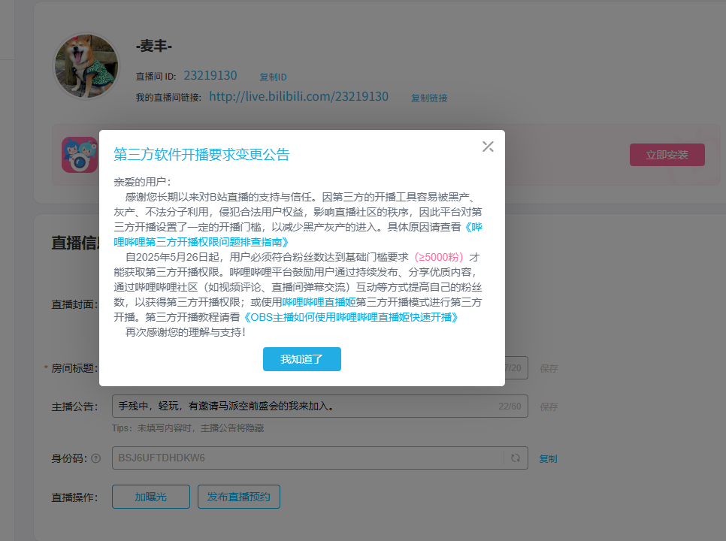Close the announcement dialog with X
Screen dimensions: 726x541
[488, 147]
